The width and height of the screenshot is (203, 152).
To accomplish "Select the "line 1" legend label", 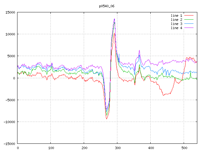I will 176,16.
